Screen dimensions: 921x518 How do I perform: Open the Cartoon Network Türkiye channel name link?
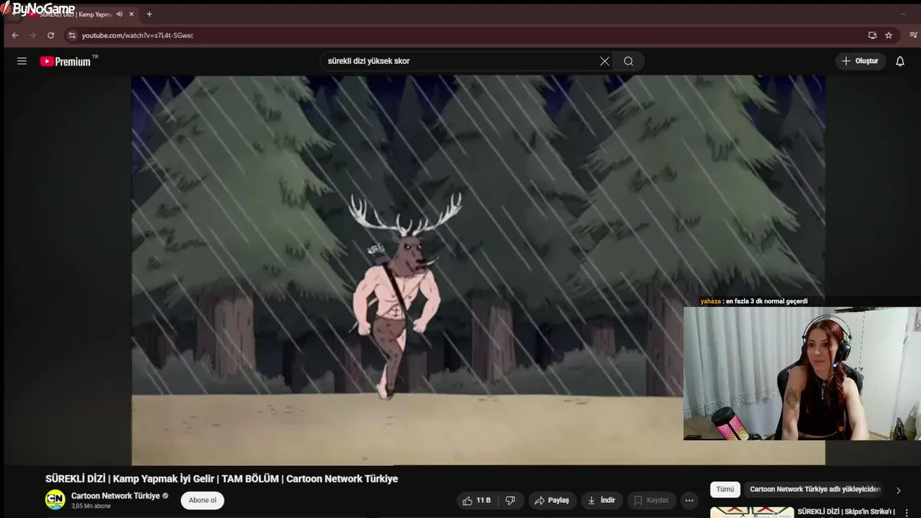115,496
